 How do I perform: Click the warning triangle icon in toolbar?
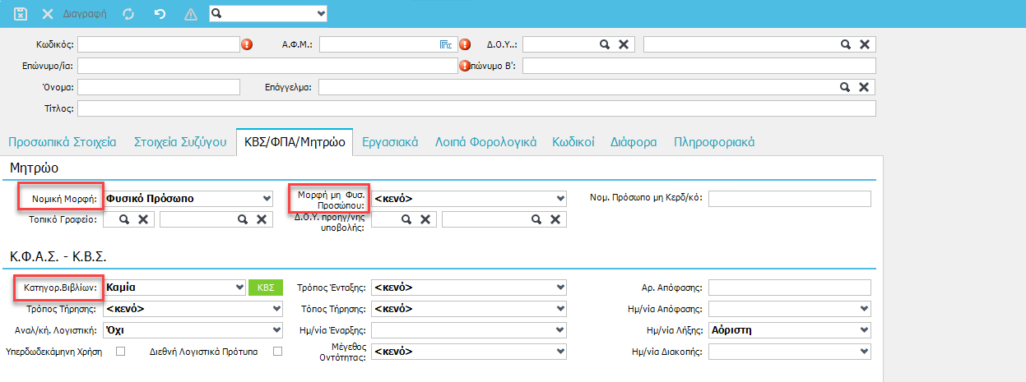click(x=190, y=14)
